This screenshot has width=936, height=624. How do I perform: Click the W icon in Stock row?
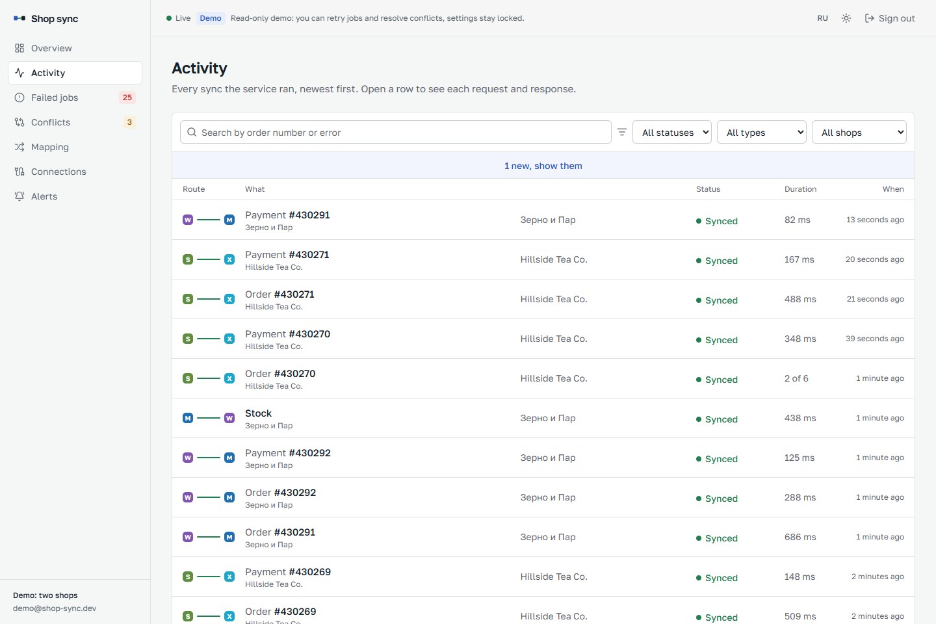(x=229, y=418)
